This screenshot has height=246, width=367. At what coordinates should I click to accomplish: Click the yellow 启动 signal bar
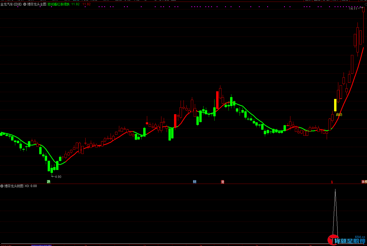pyautogui.click(x=335, y=105)
